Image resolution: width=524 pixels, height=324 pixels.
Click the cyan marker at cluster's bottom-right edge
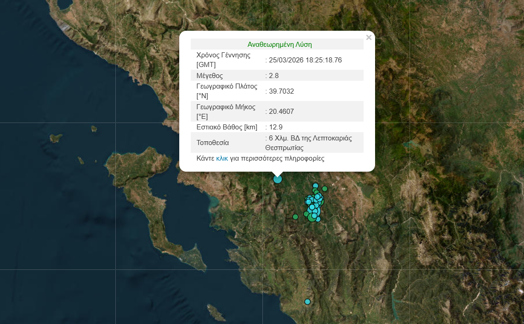pyautogui.click(x=318, y=219)
